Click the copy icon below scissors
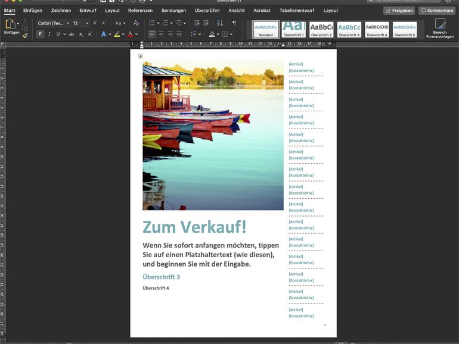The width and height of the screenshot is (459, 344). [x=25, y=29]
